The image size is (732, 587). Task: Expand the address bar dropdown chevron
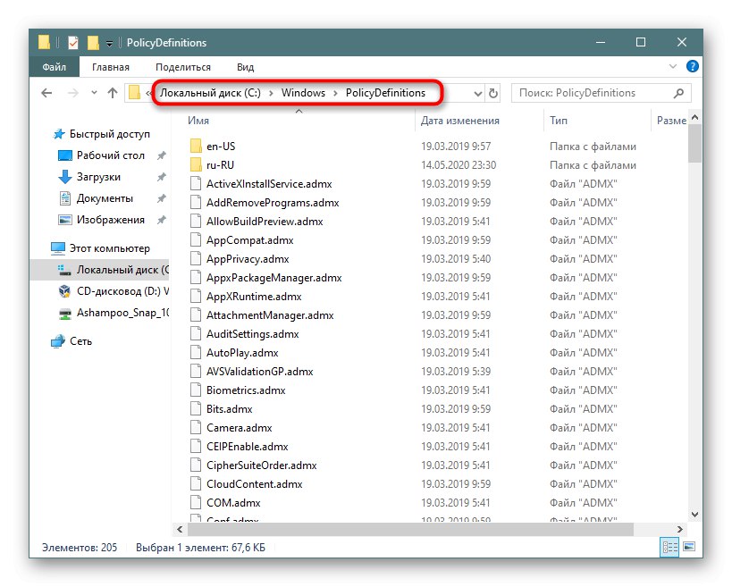[476, 93]
